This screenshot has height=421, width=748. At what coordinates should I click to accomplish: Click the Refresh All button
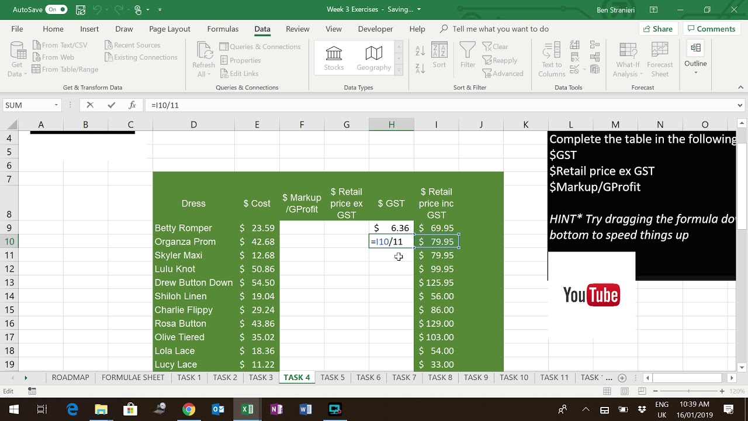coord(204,60)
